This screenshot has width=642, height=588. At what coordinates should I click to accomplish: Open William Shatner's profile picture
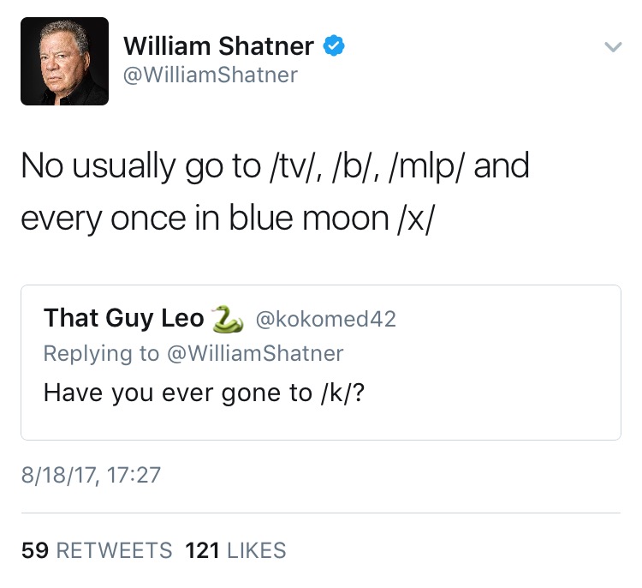65,62
